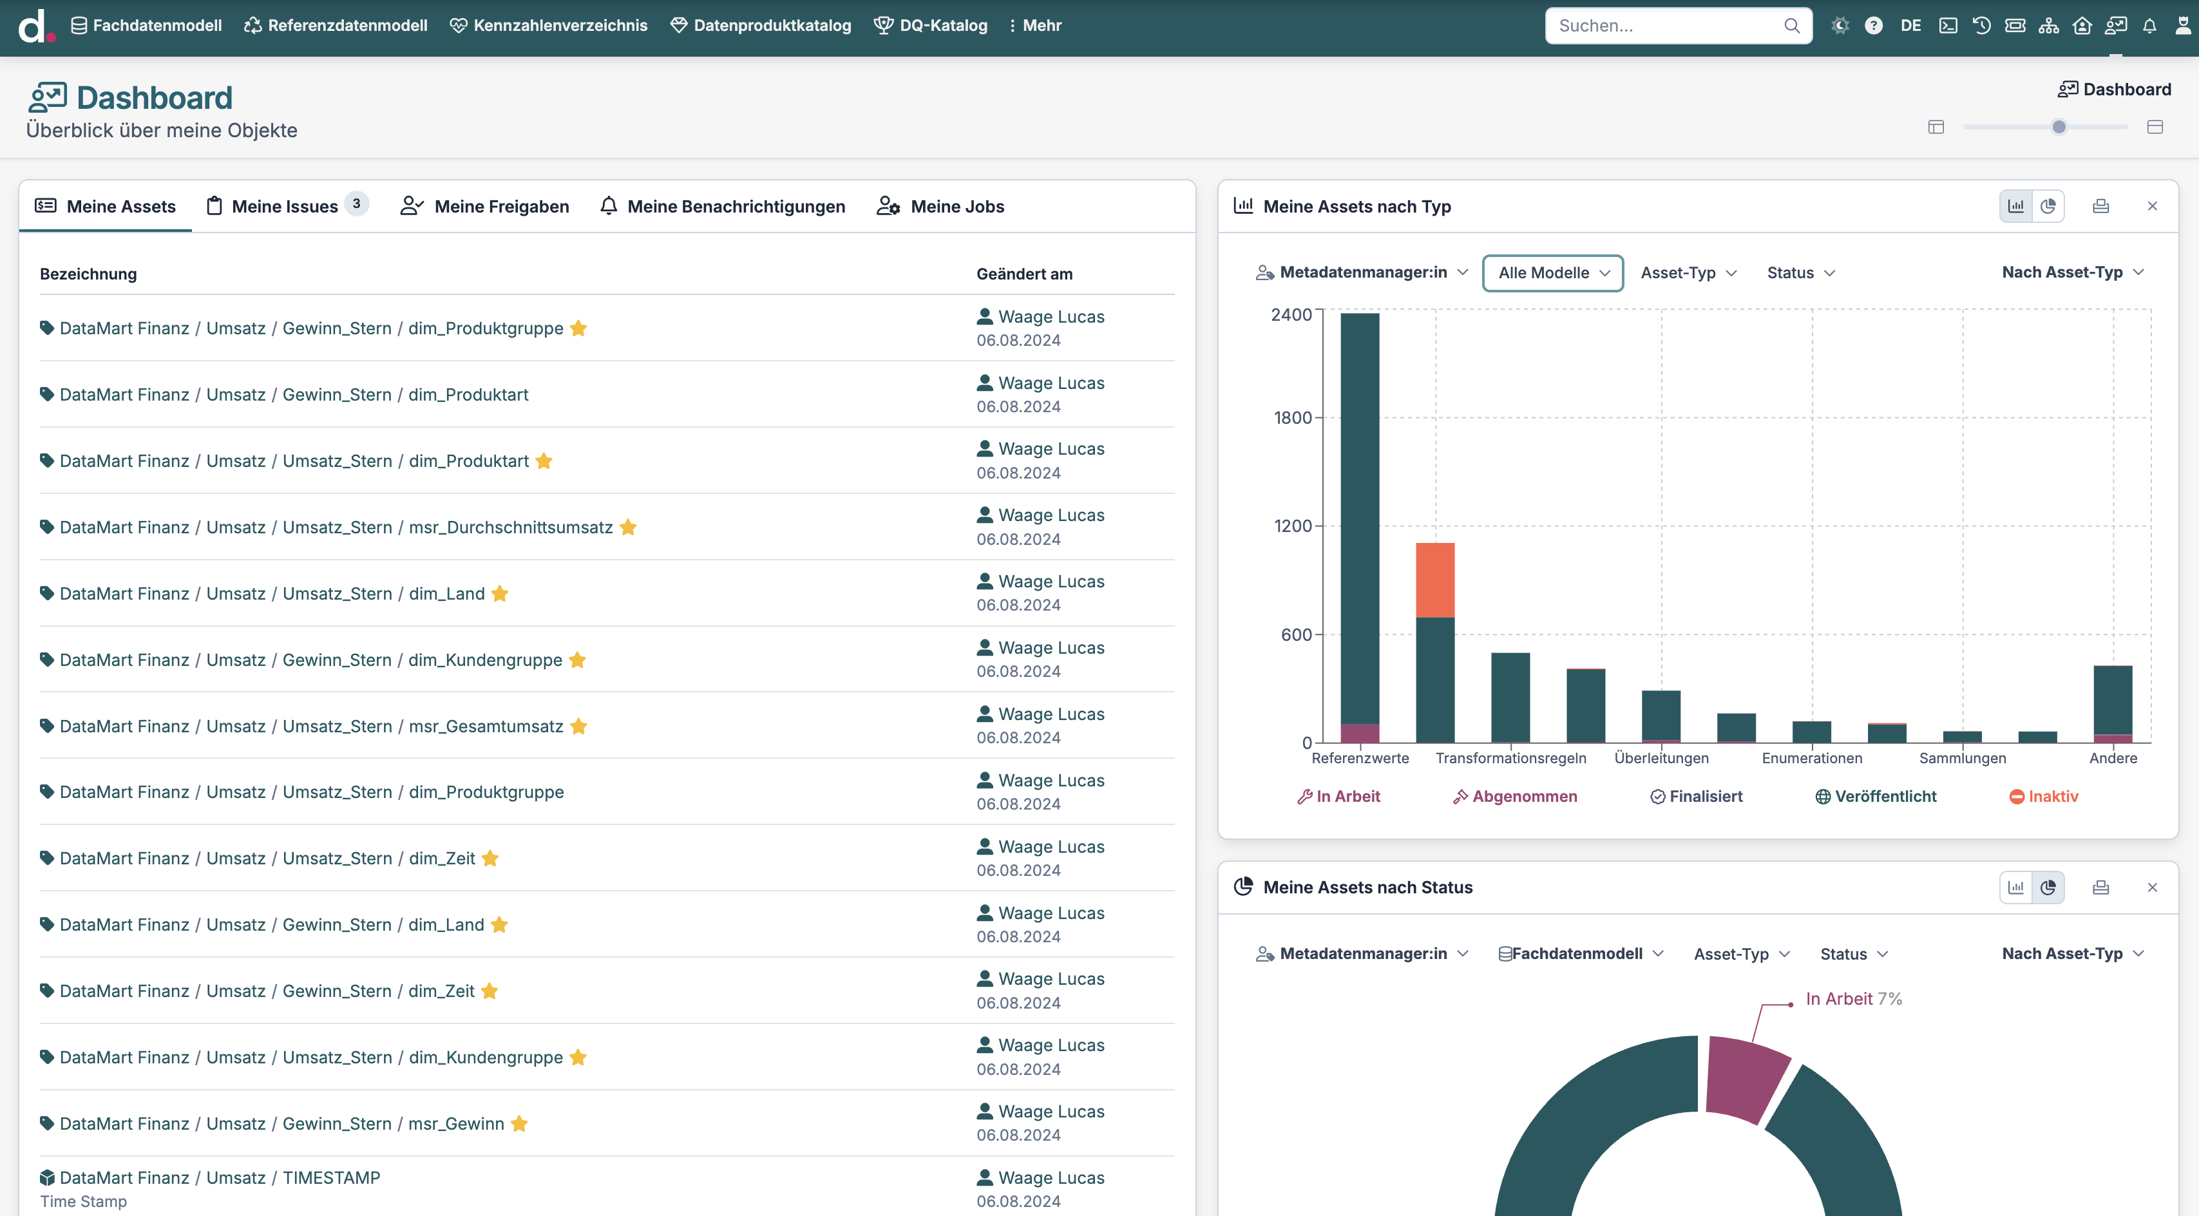Open the terminal console icon
Image resolution: width=2199 pixels, height=1216 pixels.
tap(1948, 26)
